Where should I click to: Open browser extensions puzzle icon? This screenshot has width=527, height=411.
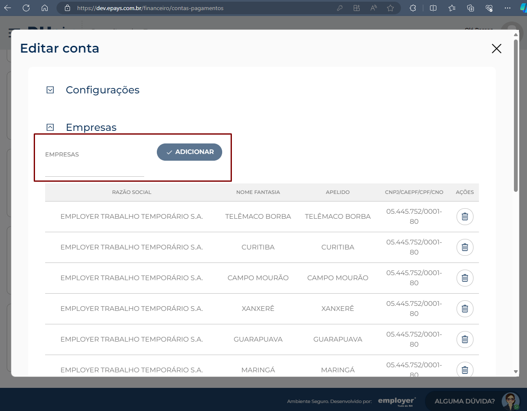[413, 8]
